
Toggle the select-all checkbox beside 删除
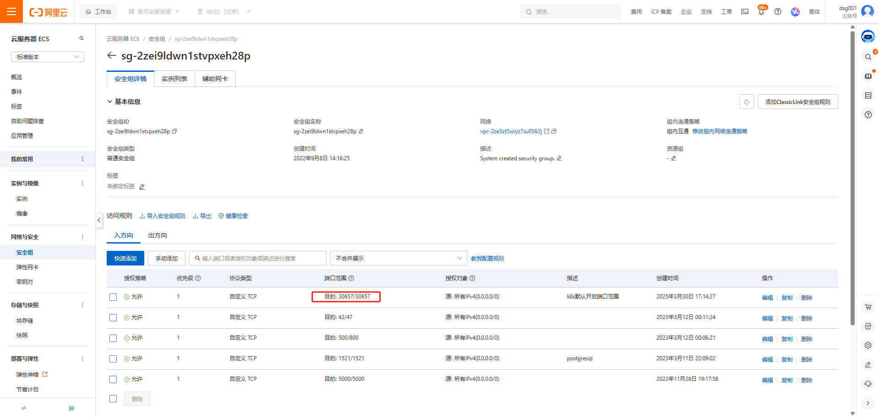(x=113, y=399)
